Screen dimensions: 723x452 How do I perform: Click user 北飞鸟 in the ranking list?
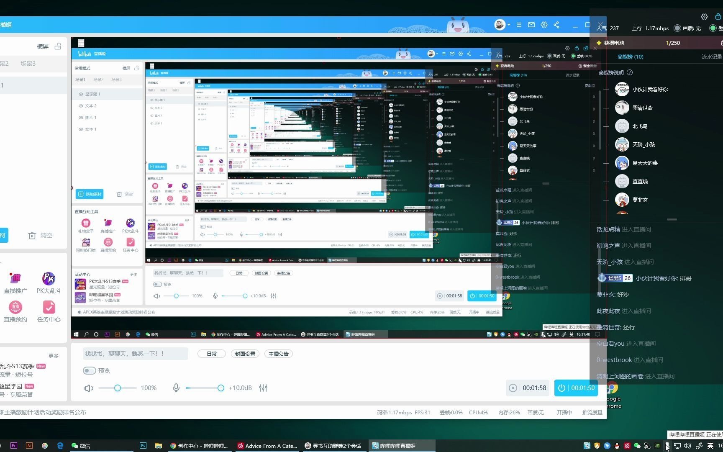coord(640,126)
